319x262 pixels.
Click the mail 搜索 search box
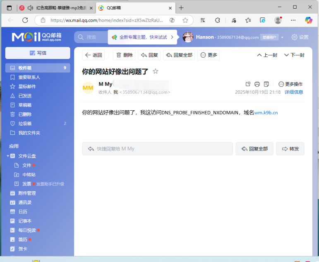91,37
